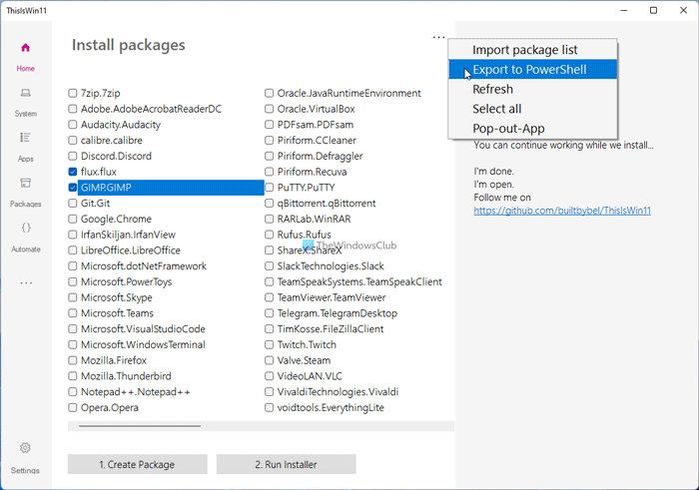Maximize the ThisIsWin11 window
The width and height of the screenshot is (699, 490).
pos(653,10)
